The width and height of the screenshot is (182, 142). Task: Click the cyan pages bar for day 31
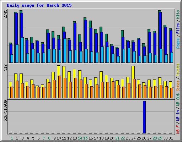pyautogui.click(x=172, y=58)
